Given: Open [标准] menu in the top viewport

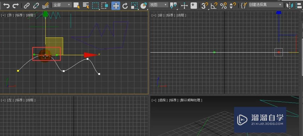Looking at the screenshot, I should coord(20,15).
